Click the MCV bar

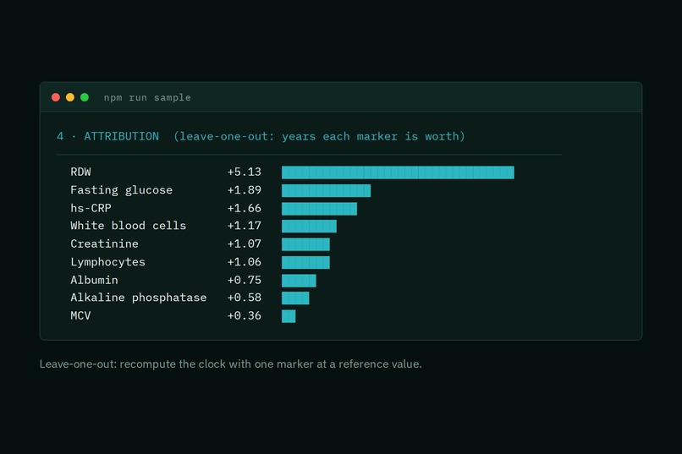click(x=289, y=316)
